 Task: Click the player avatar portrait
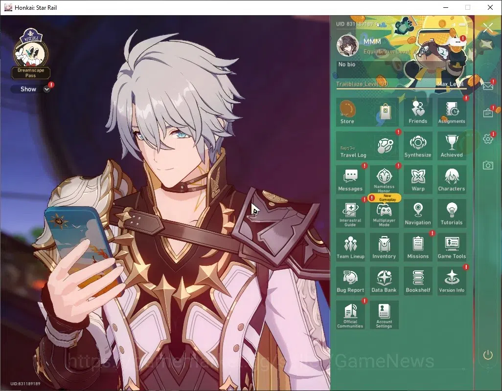[347, 45]
